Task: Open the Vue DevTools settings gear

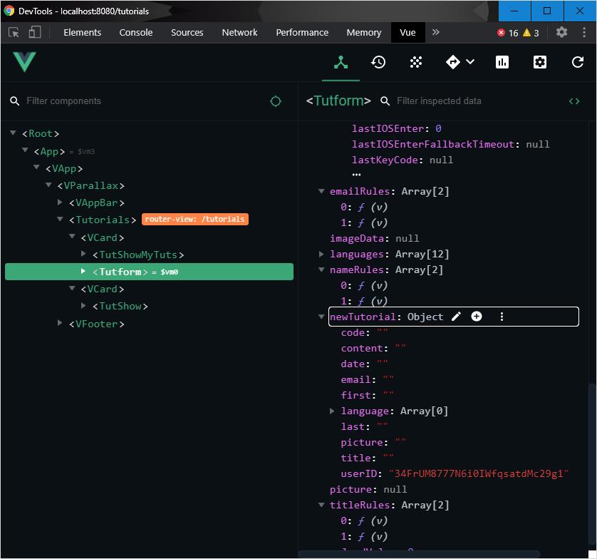Action: tap(539, 62)
